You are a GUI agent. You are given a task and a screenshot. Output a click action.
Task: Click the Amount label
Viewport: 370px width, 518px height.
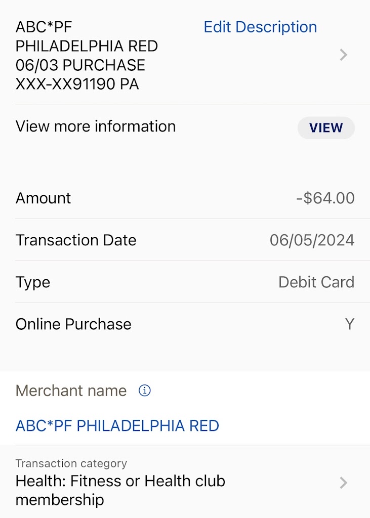pos(44,198)
